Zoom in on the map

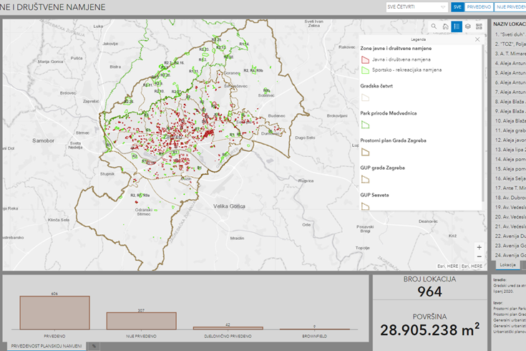[x=479, y=247]
